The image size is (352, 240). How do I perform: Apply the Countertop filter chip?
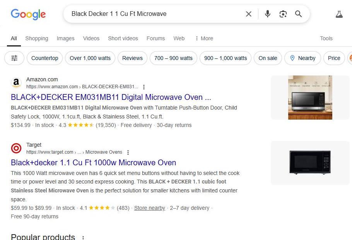coord(44,58)
